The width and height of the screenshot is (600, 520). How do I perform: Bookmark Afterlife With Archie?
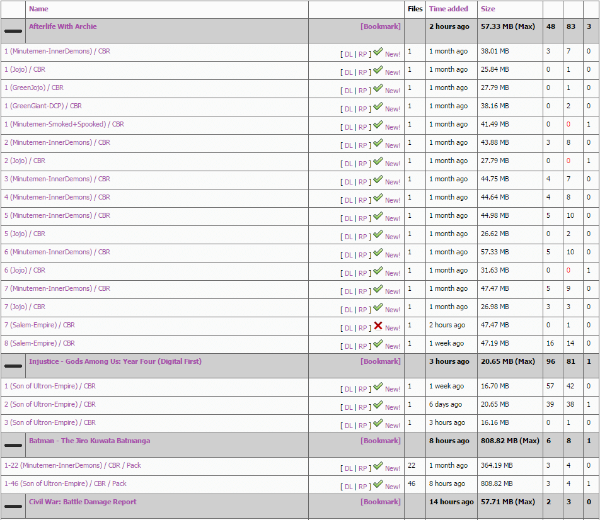click(x=381, y=26)
